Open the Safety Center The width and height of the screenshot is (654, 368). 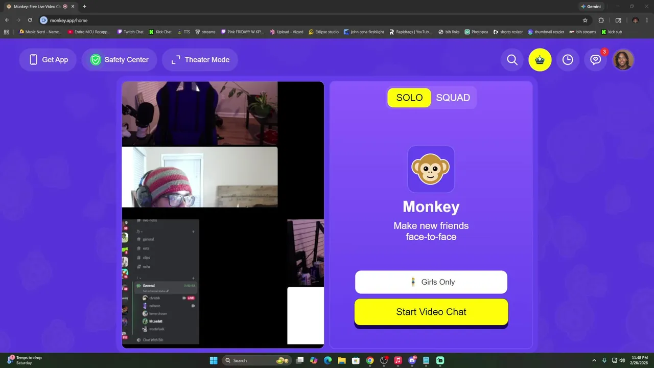[120, 60]
